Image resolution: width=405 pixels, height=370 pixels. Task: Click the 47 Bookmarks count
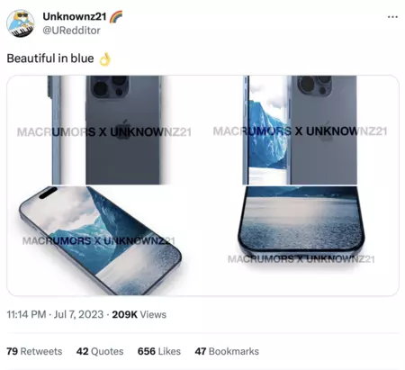(227, 351)
